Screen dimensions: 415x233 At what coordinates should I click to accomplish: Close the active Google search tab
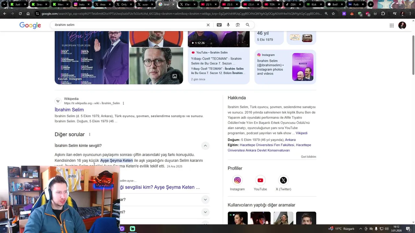click(x=173, y=4)
